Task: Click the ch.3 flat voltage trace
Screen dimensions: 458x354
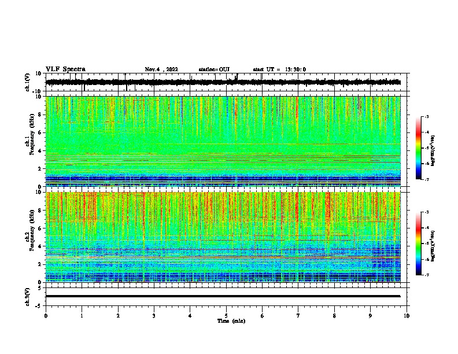Action: (223, 296)
